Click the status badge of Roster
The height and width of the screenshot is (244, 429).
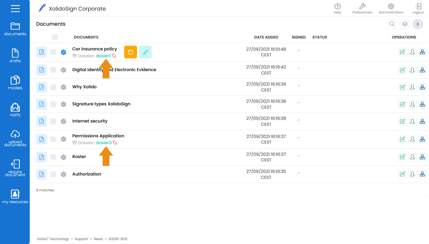point(64,157)
